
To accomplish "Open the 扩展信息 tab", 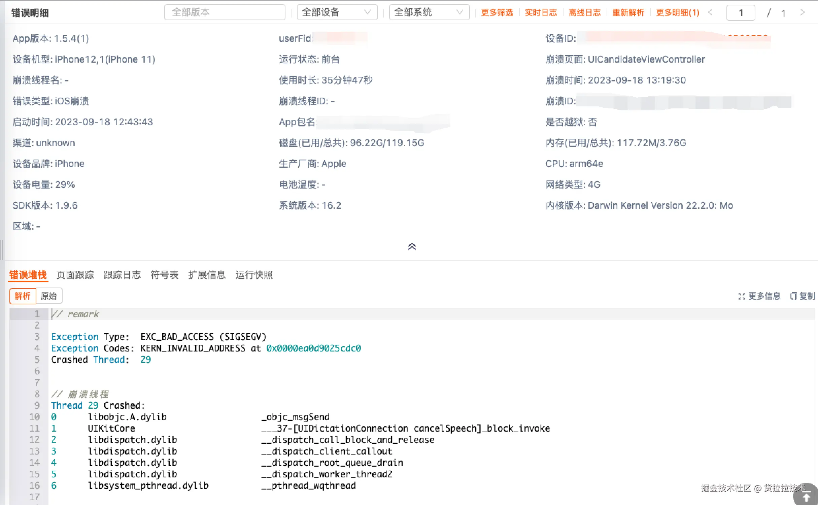I will (x=207, y=275).
